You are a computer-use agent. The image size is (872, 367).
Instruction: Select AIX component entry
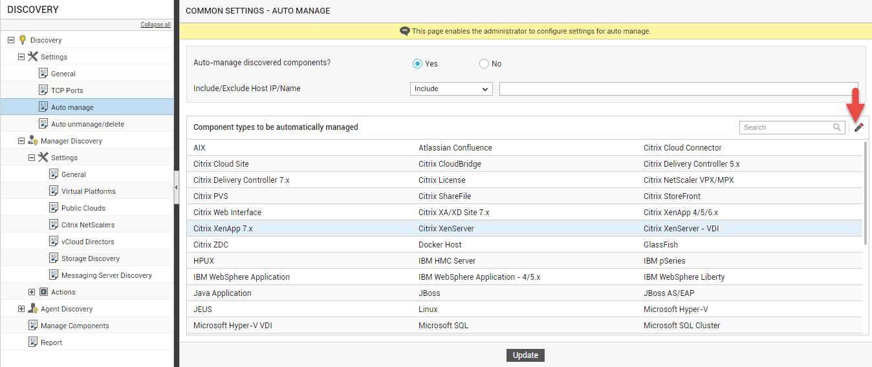click(199, 148)
